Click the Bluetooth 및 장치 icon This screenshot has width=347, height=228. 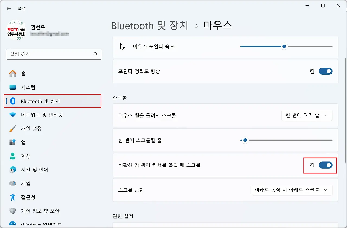click(13, 101)
